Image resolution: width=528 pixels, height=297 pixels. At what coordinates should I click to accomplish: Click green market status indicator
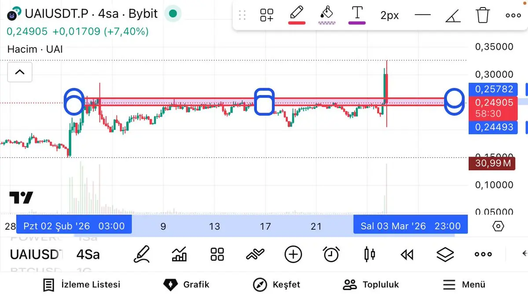[173, 14]
